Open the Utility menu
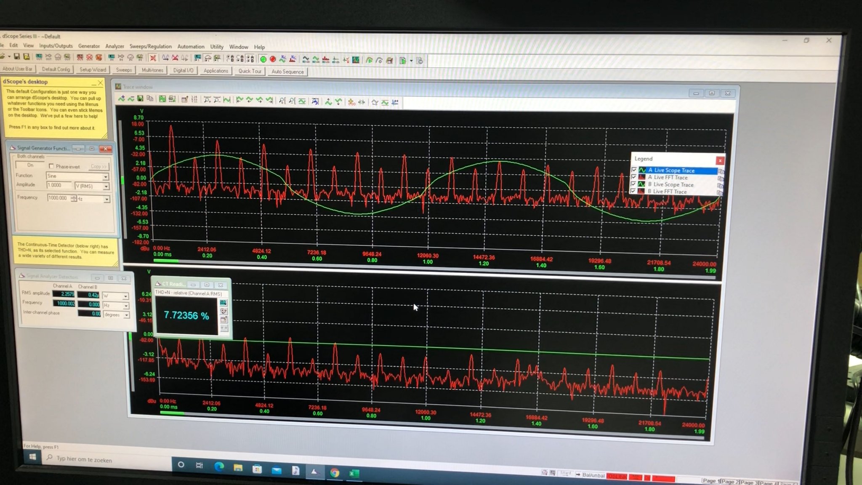The height and width of the screenshot is (485, 862). 217,47
